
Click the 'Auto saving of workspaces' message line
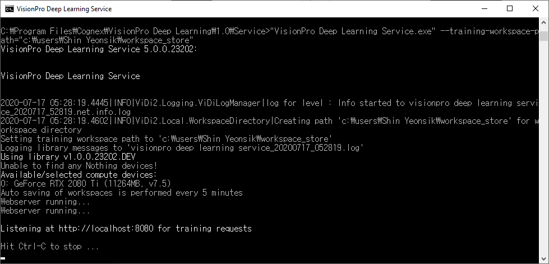pos(122,193)
